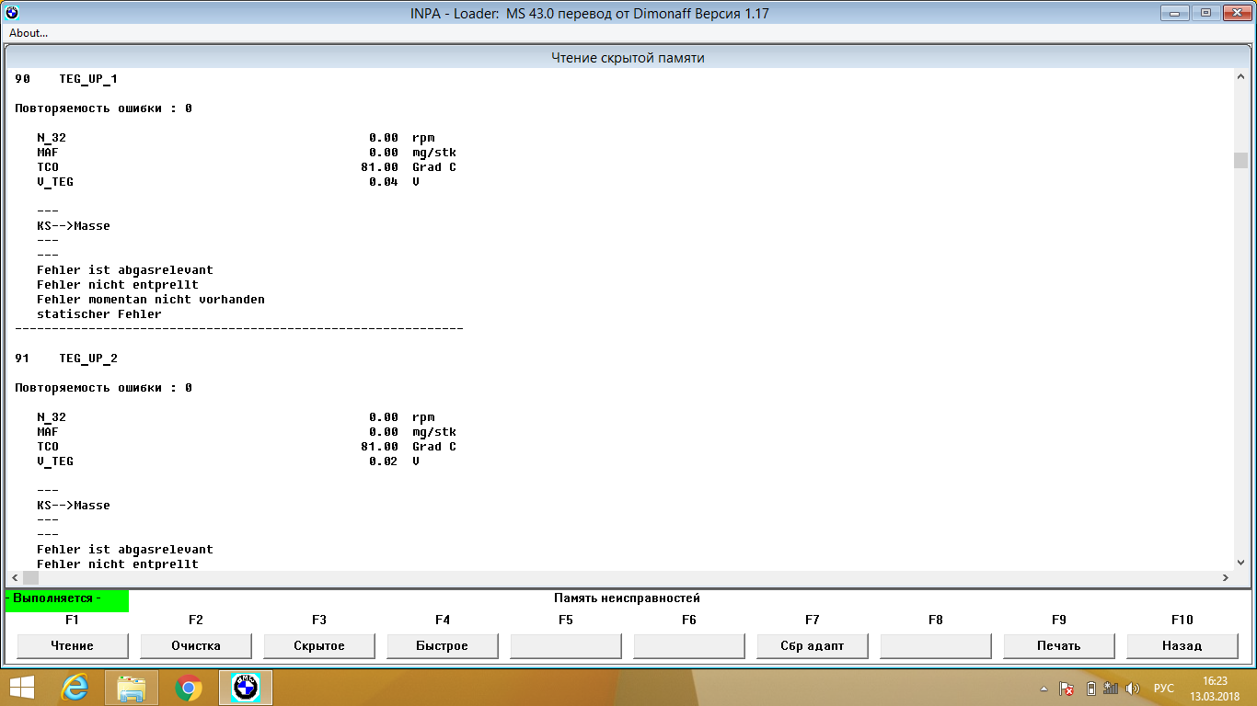Click the Очистка button under F2
This screenshot has height=706, width=1257.
[195, 646]
